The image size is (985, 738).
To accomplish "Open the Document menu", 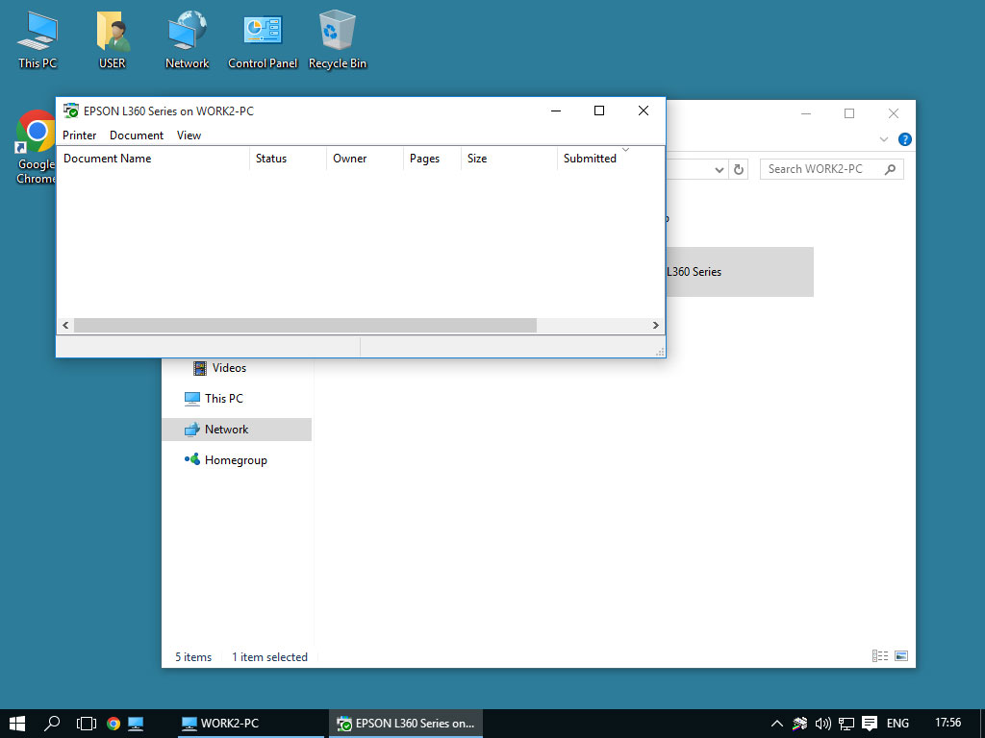I will coord(137,135).
